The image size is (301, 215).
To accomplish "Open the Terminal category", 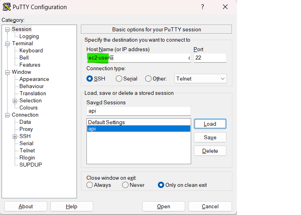I will (x=23, y=43).
